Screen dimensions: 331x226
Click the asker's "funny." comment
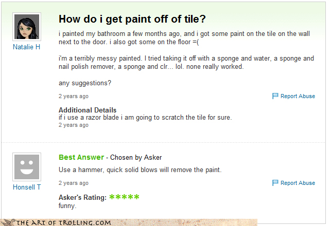67,205
